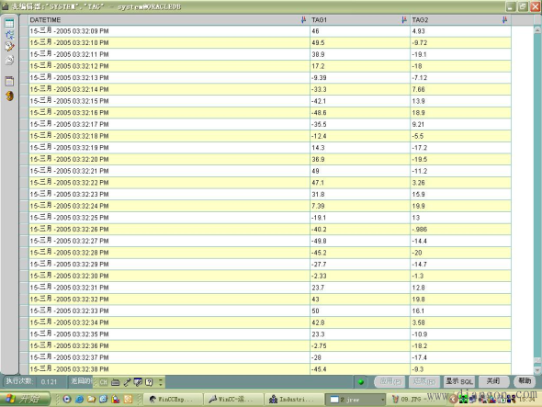Select TAG2 cell with value 7.66
The width and height of the screenshot is (542, 407).
point(460,89)
